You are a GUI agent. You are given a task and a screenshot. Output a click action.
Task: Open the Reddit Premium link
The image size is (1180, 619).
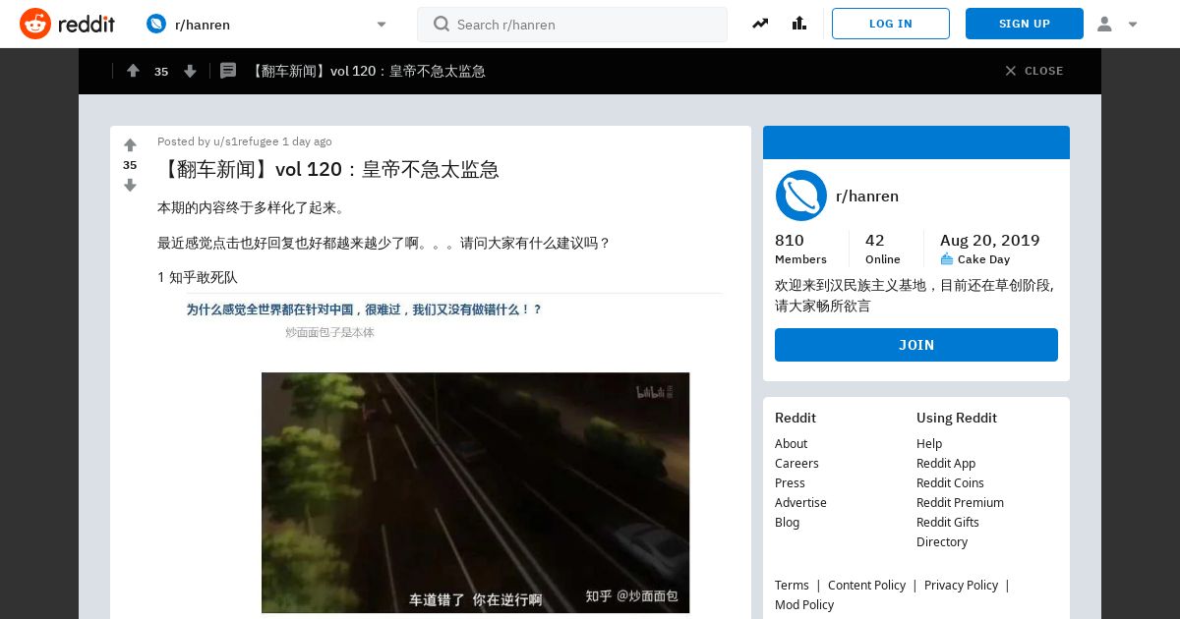[x=960, y=502]
